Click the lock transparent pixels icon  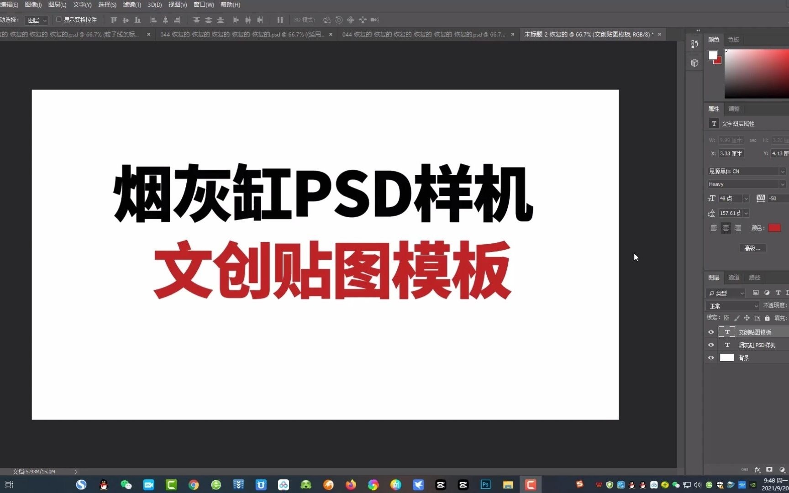728,318
